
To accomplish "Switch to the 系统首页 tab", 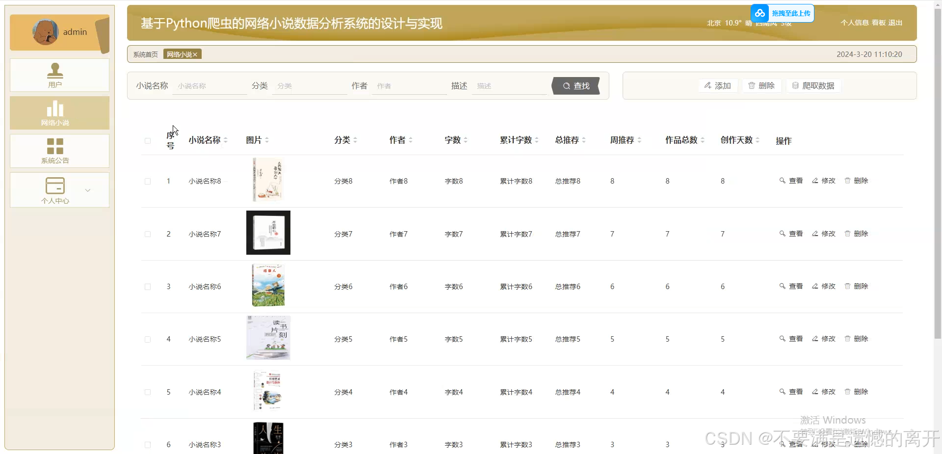I will (146, 54).
